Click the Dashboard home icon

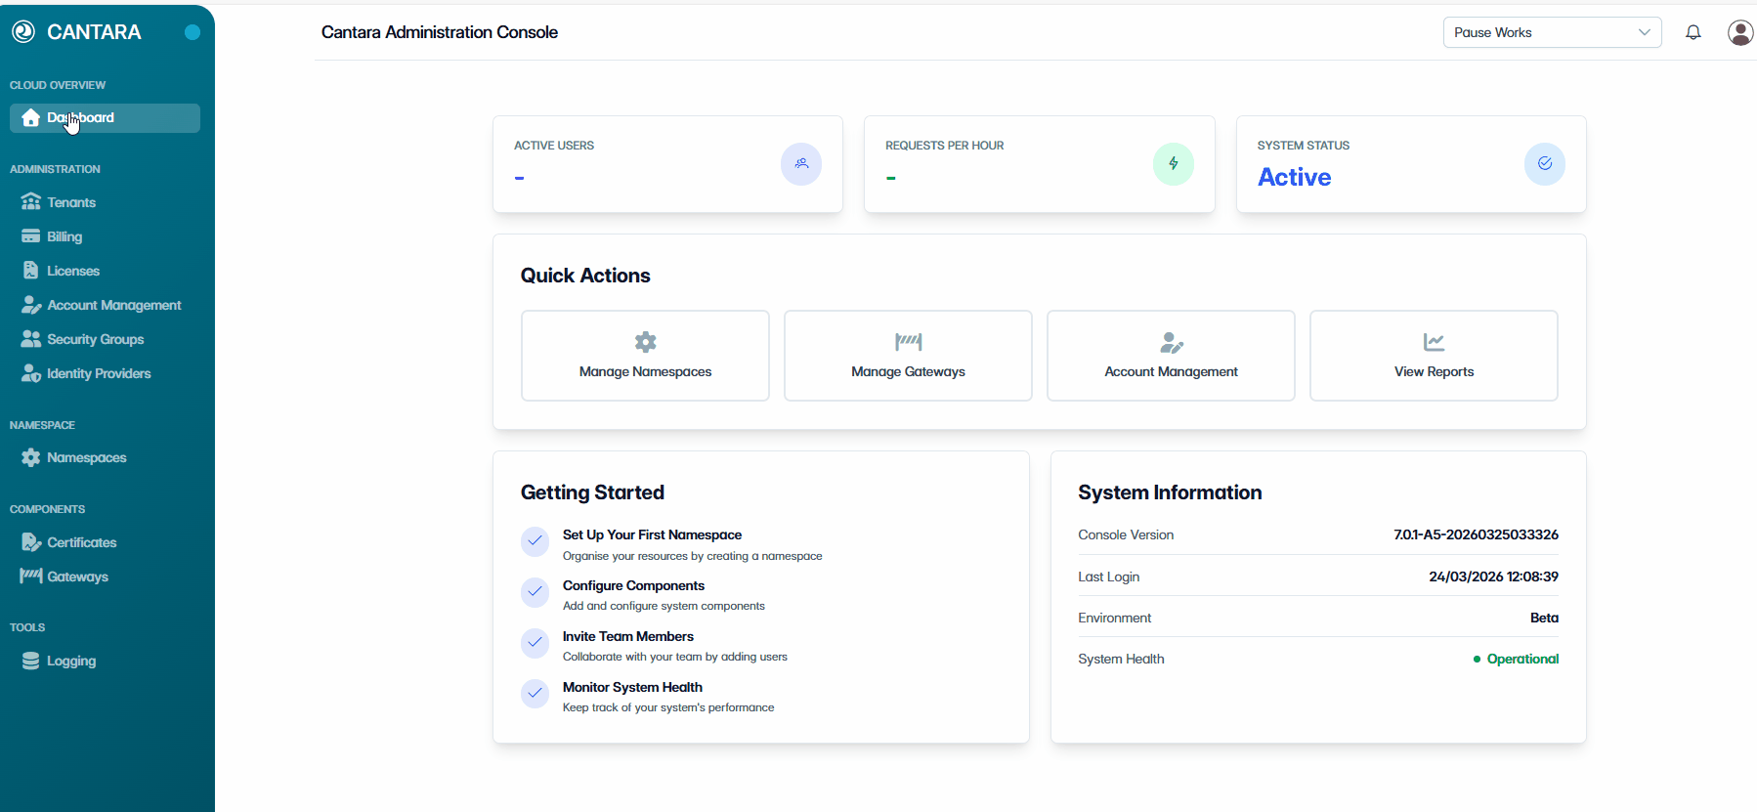pyautogui.click(x=31, y=118)
